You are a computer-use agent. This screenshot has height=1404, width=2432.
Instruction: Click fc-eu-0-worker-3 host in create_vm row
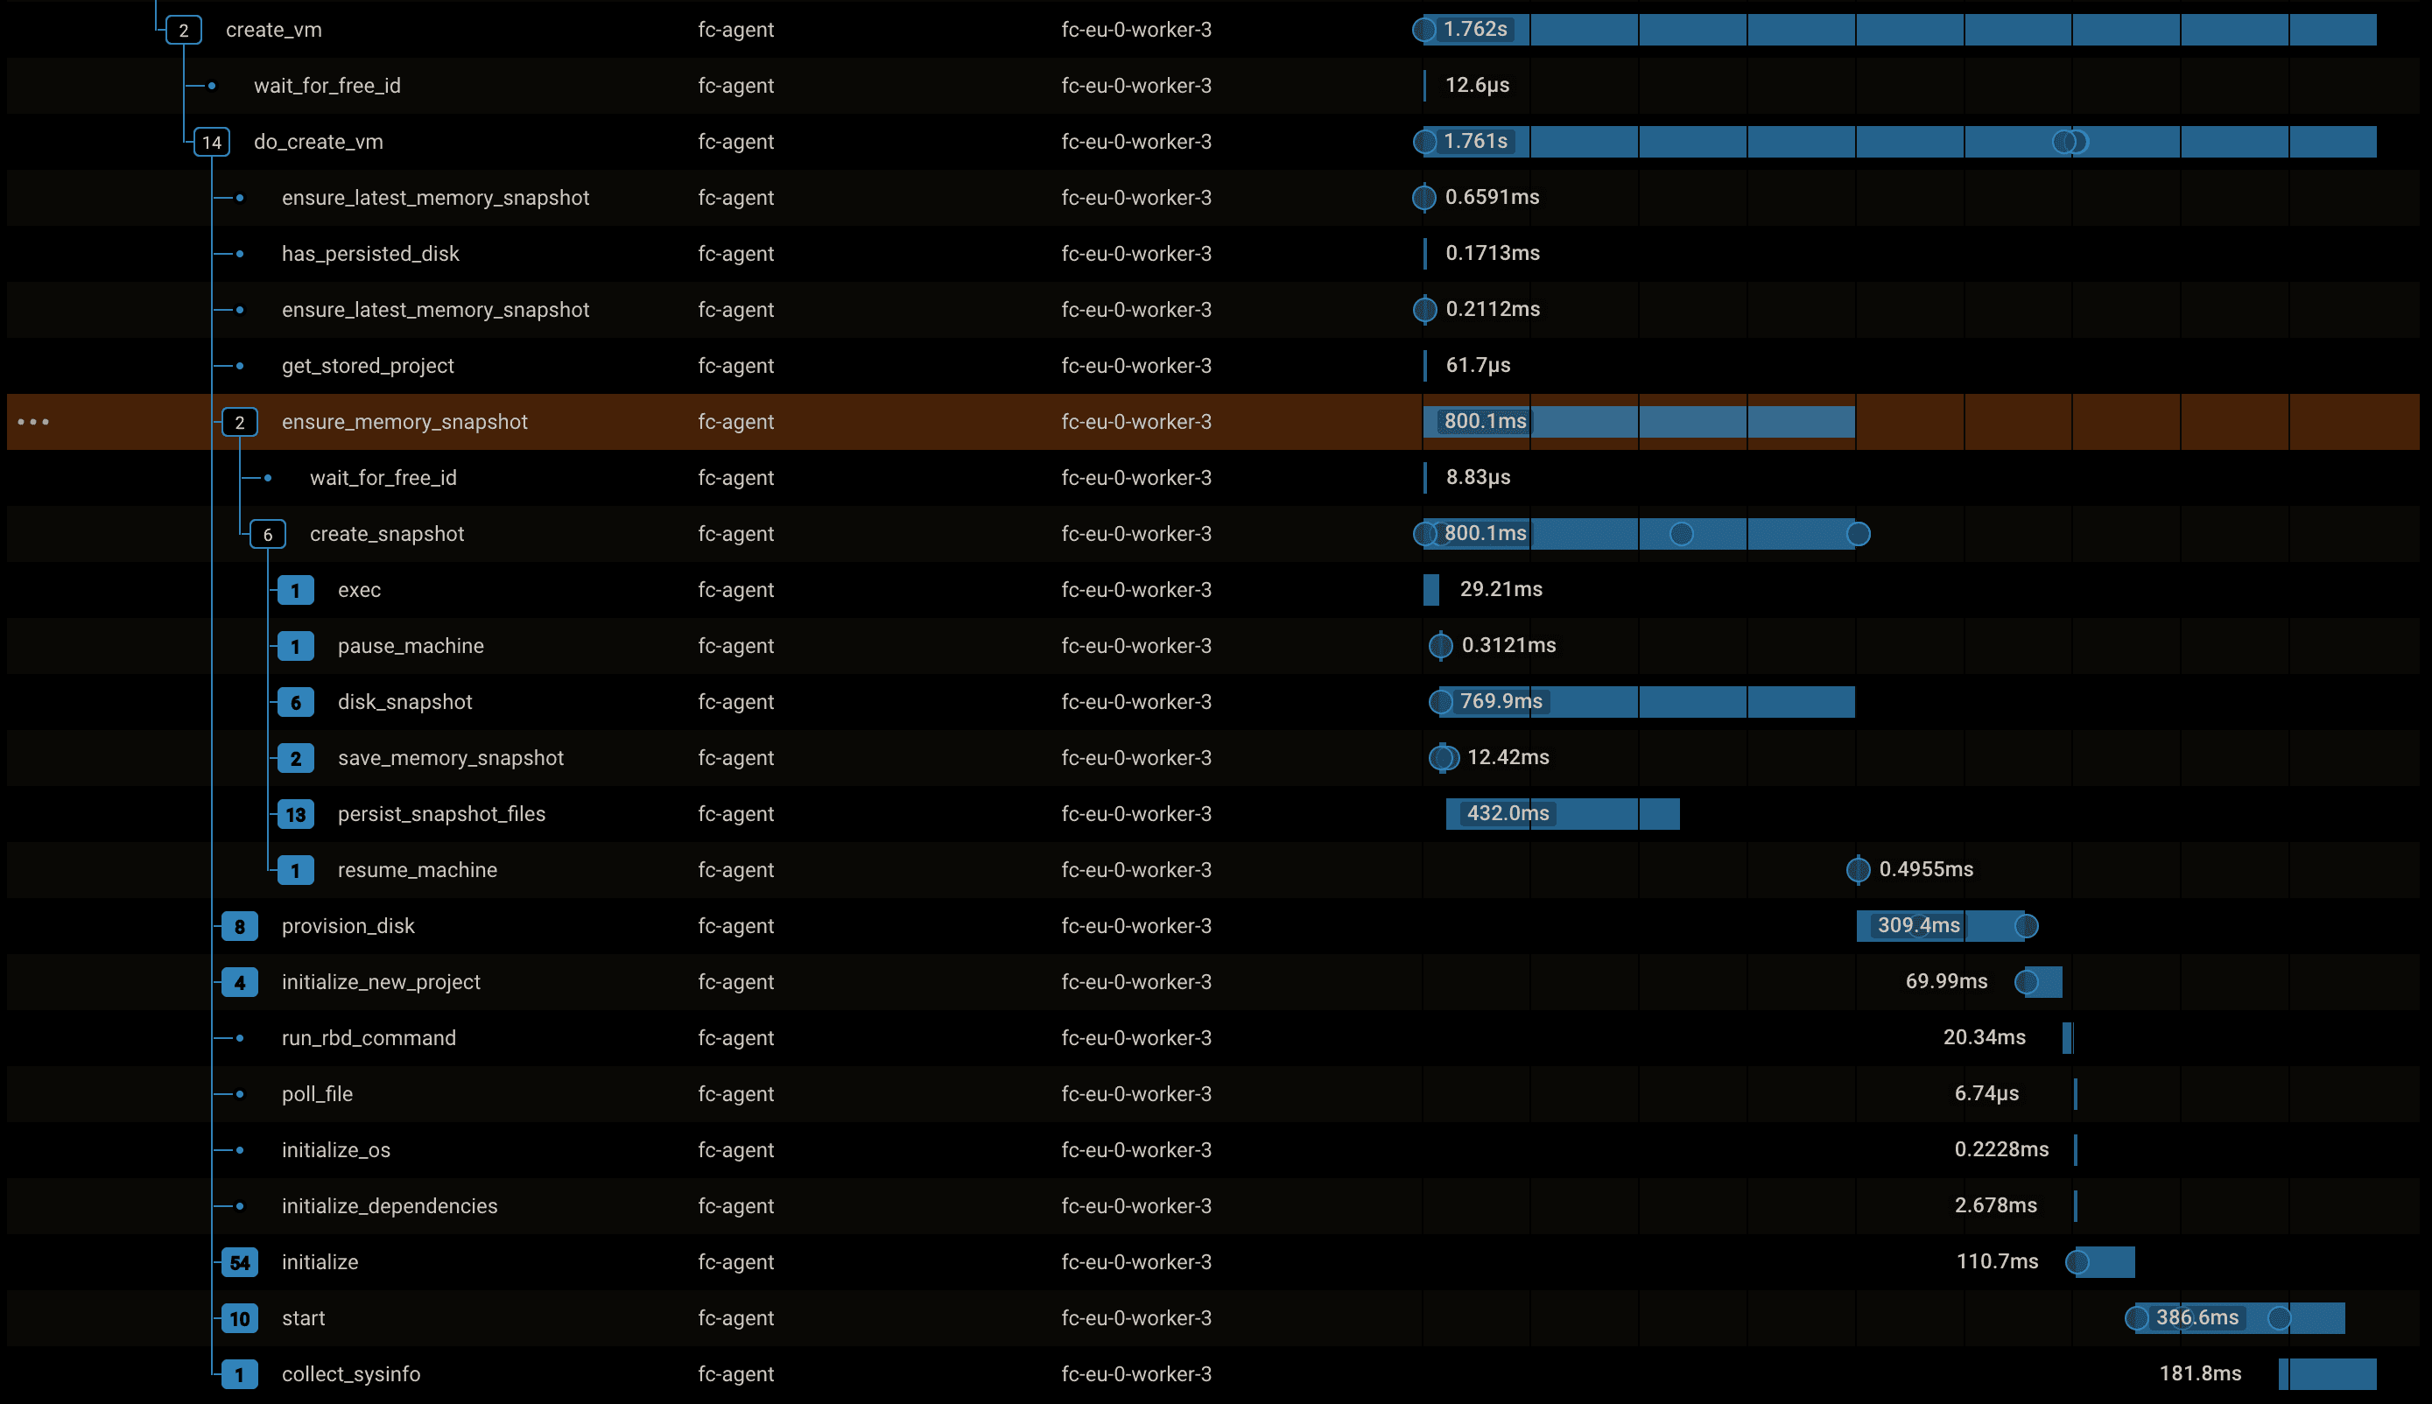(x=1136, y=30)
